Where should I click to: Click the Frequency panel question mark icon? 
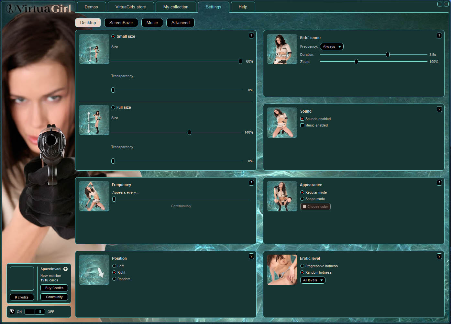(x=251, y=183)
